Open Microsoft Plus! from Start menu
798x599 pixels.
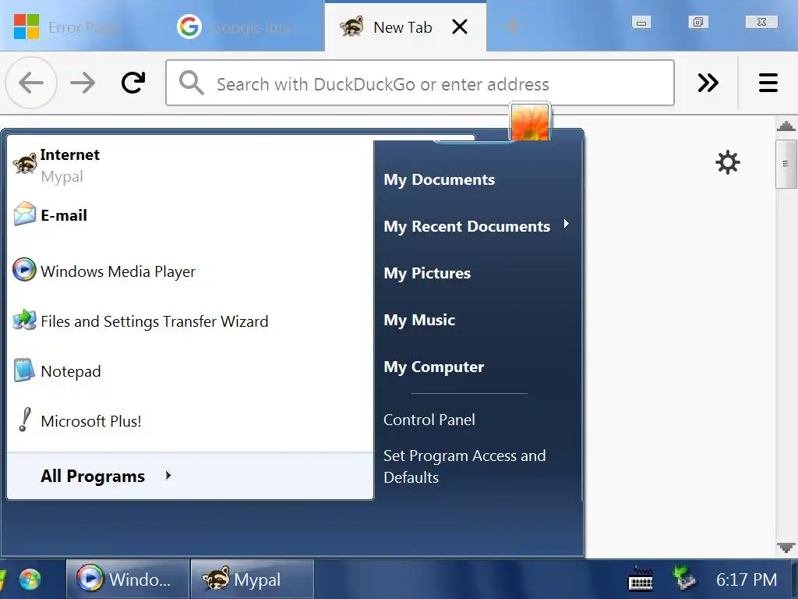coord(190,420)
